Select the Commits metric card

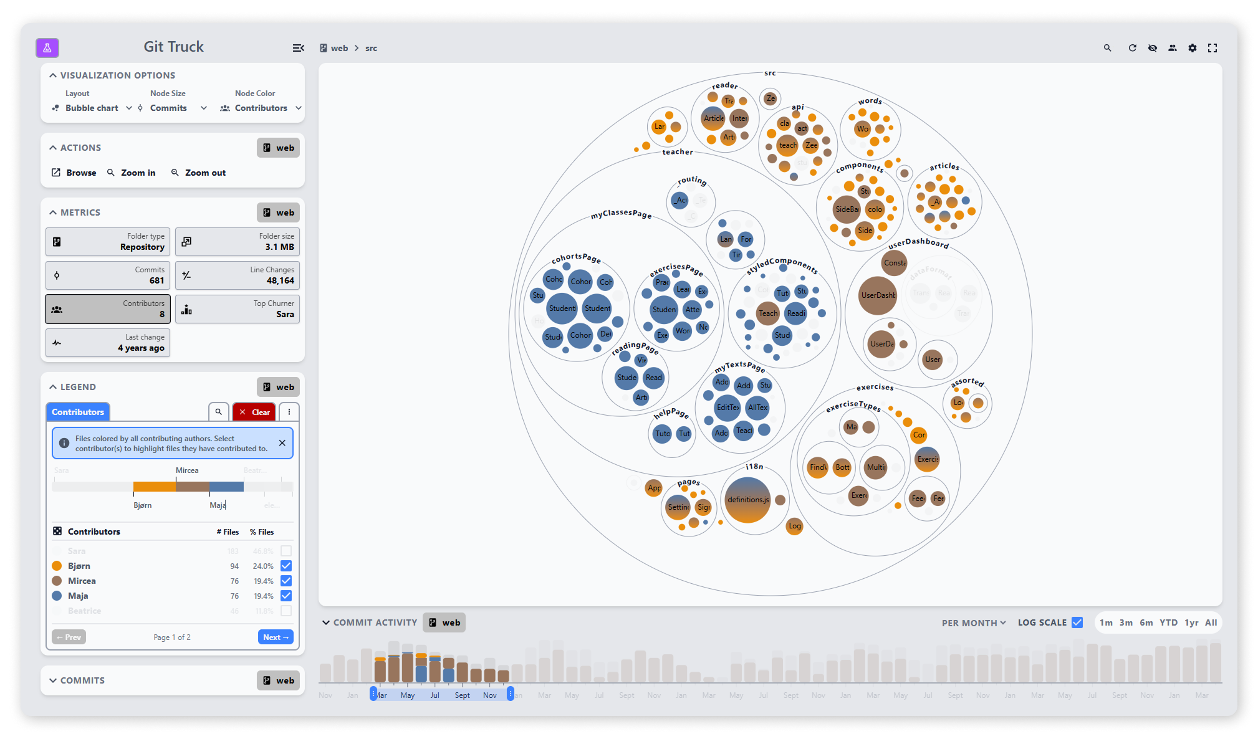pyautogui.click(x=108, y=275)
